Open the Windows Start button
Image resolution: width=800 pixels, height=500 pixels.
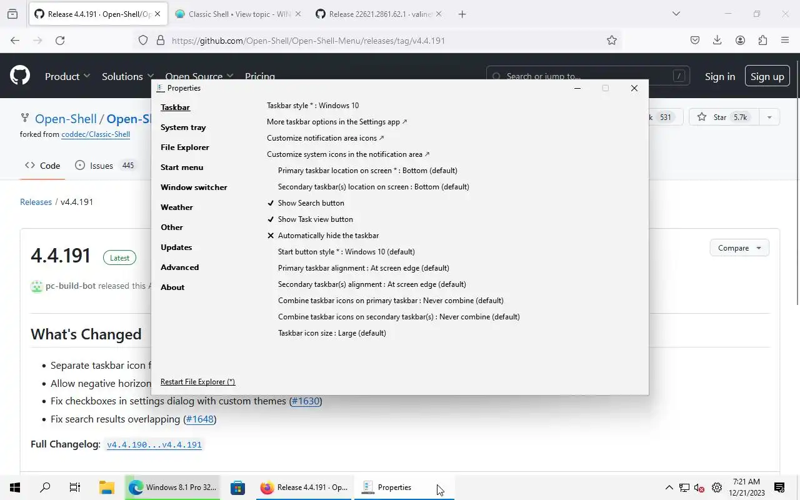(x=15, y=487)
